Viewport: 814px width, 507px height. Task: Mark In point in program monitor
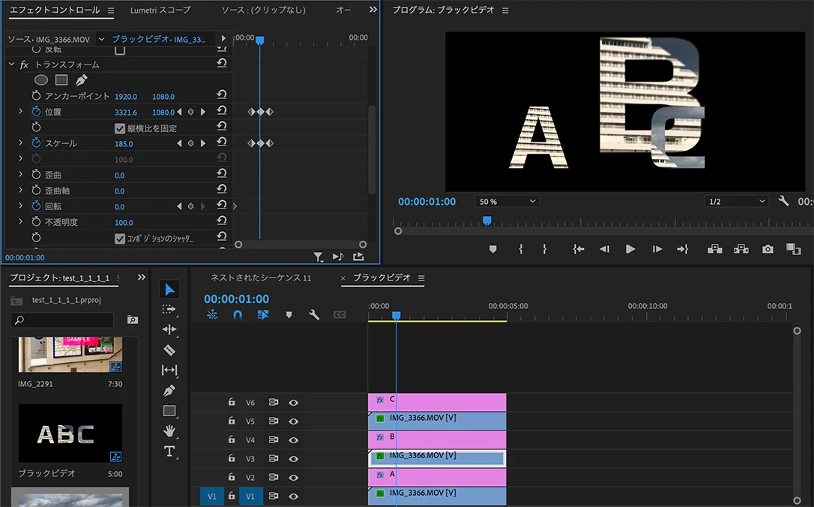point(521,249)
